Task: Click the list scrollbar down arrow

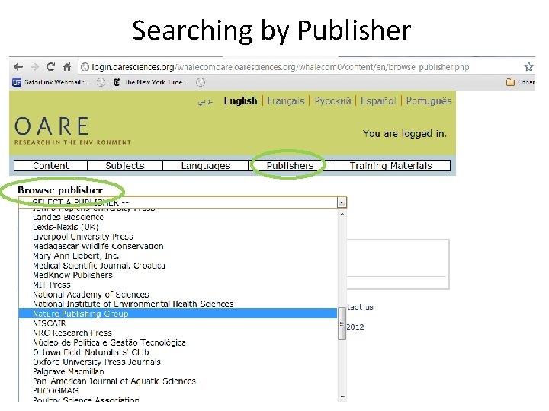Action: pos(342,397)
